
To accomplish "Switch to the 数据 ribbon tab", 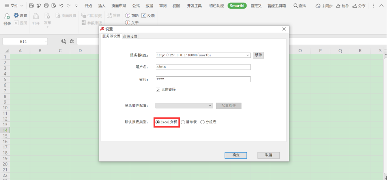I will tap(150, 6).
